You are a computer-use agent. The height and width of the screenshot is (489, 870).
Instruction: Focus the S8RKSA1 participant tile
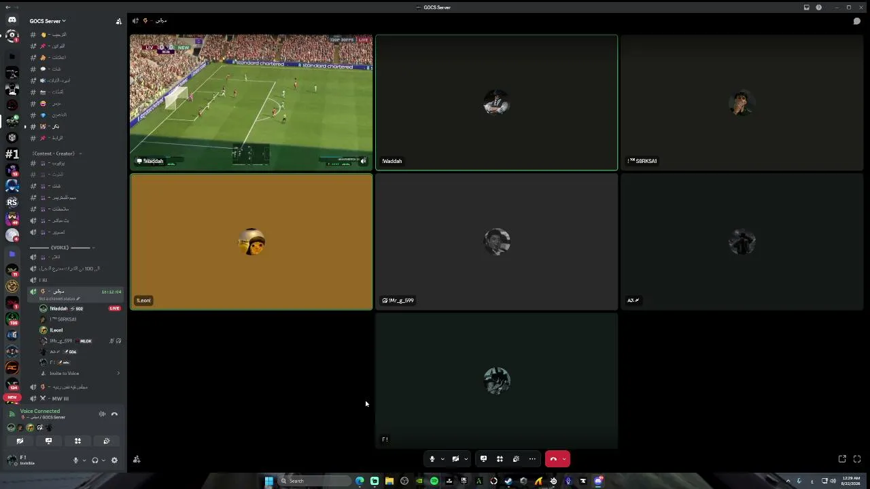click(x=742, y=103)
